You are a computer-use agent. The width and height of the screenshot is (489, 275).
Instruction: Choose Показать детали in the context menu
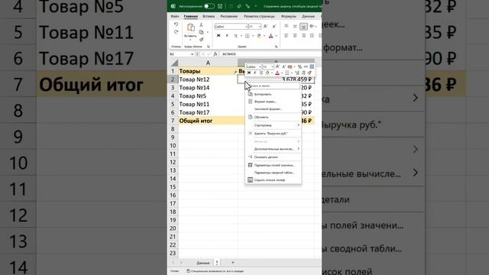point(274,157)
